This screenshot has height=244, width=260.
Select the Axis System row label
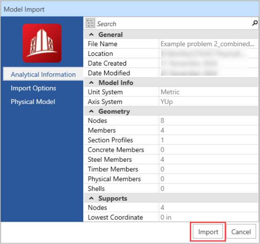coord(105,102)
